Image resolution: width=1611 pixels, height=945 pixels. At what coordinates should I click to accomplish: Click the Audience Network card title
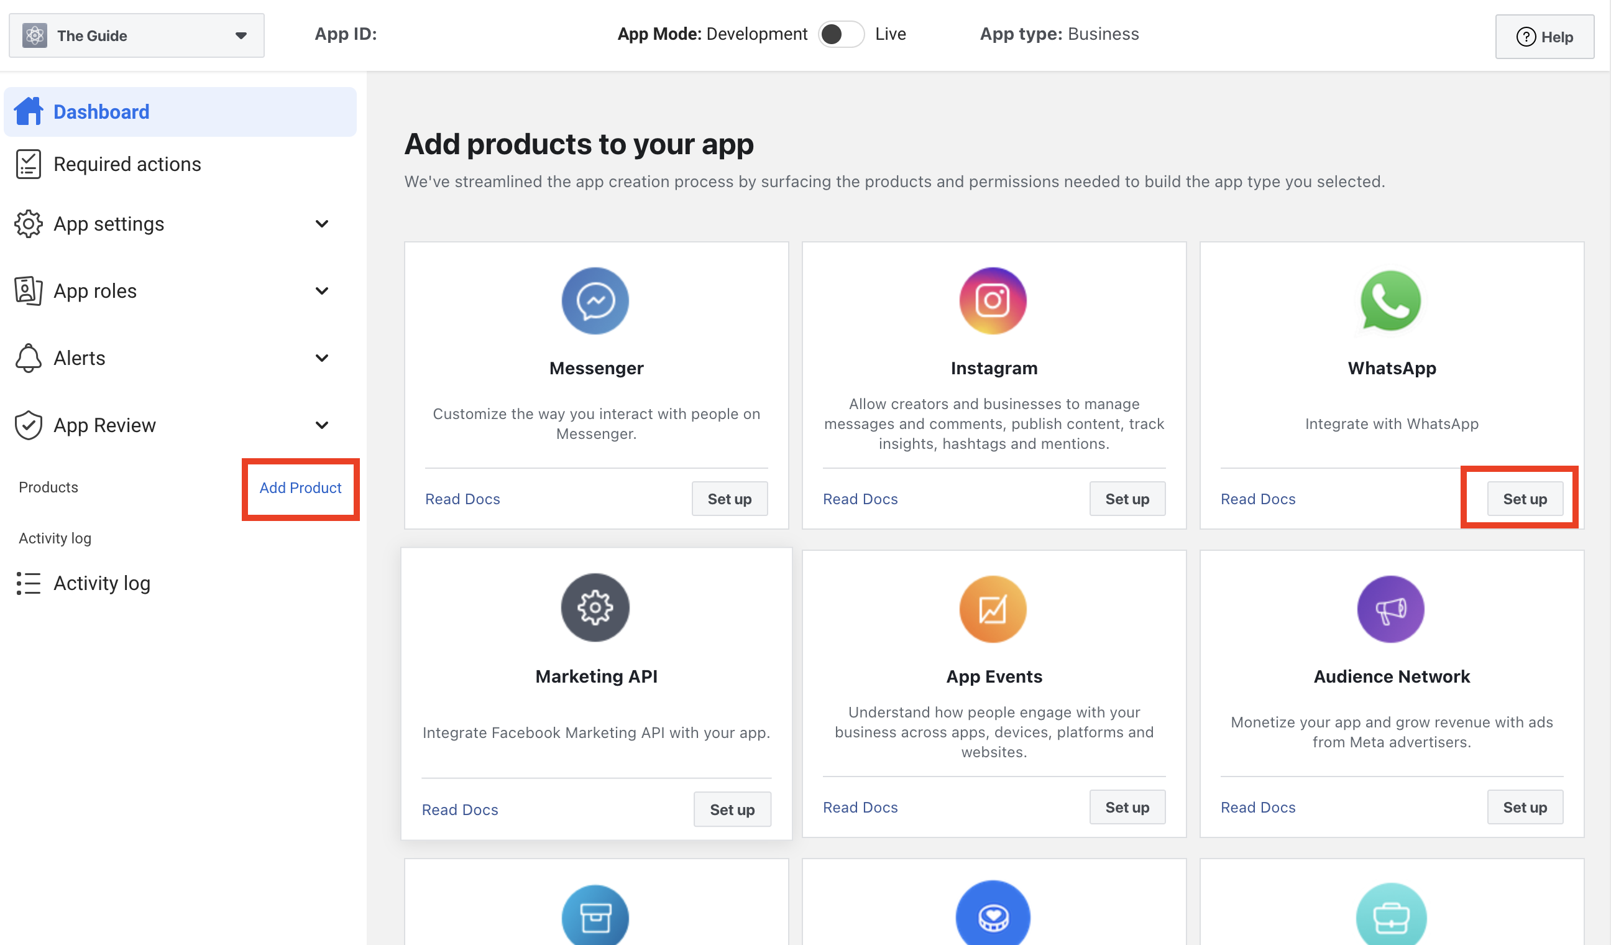coord(1392,676)
